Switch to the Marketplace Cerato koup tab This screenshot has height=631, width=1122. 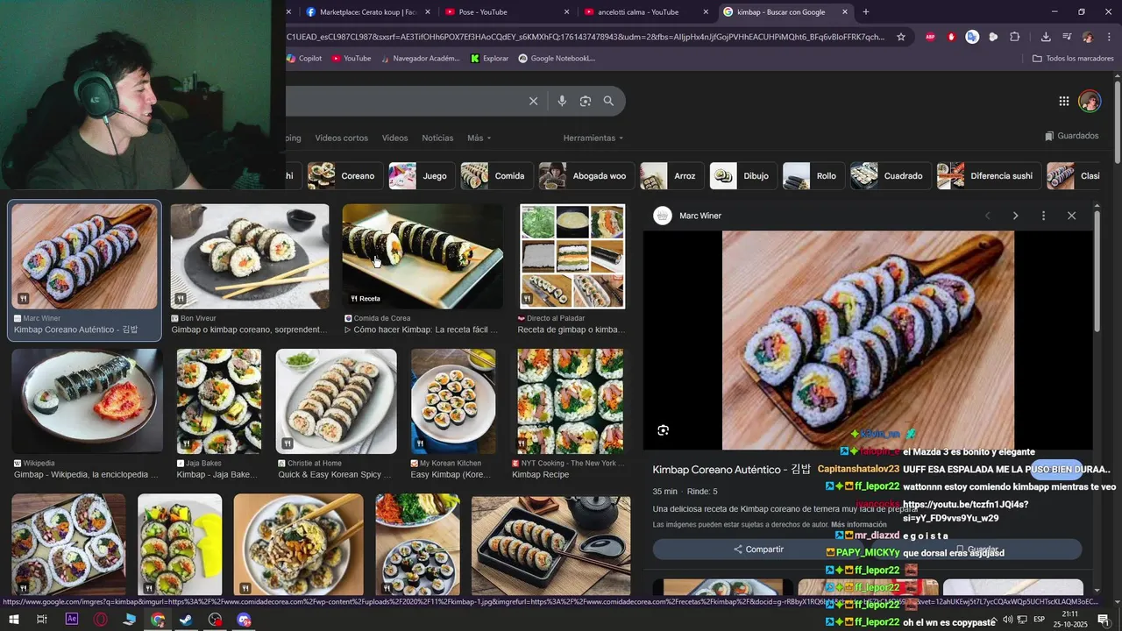pyautogui.click(x=368, y=11)
